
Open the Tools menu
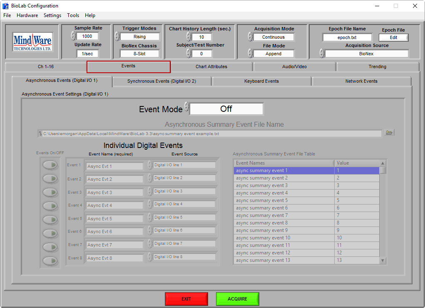[73, 15]
